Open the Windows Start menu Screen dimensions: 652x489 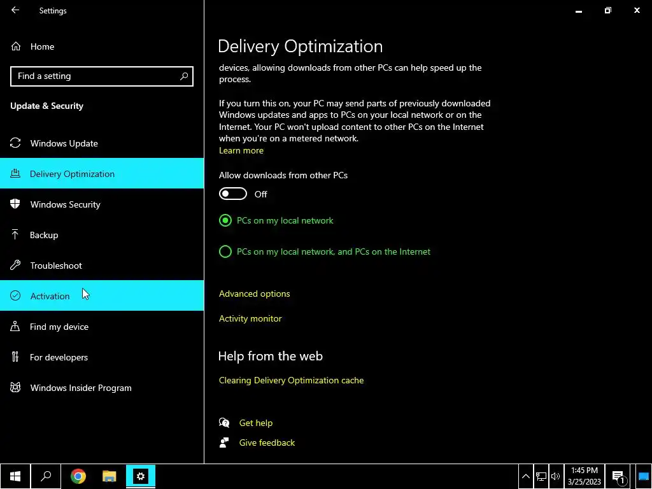tap(15, 476)
